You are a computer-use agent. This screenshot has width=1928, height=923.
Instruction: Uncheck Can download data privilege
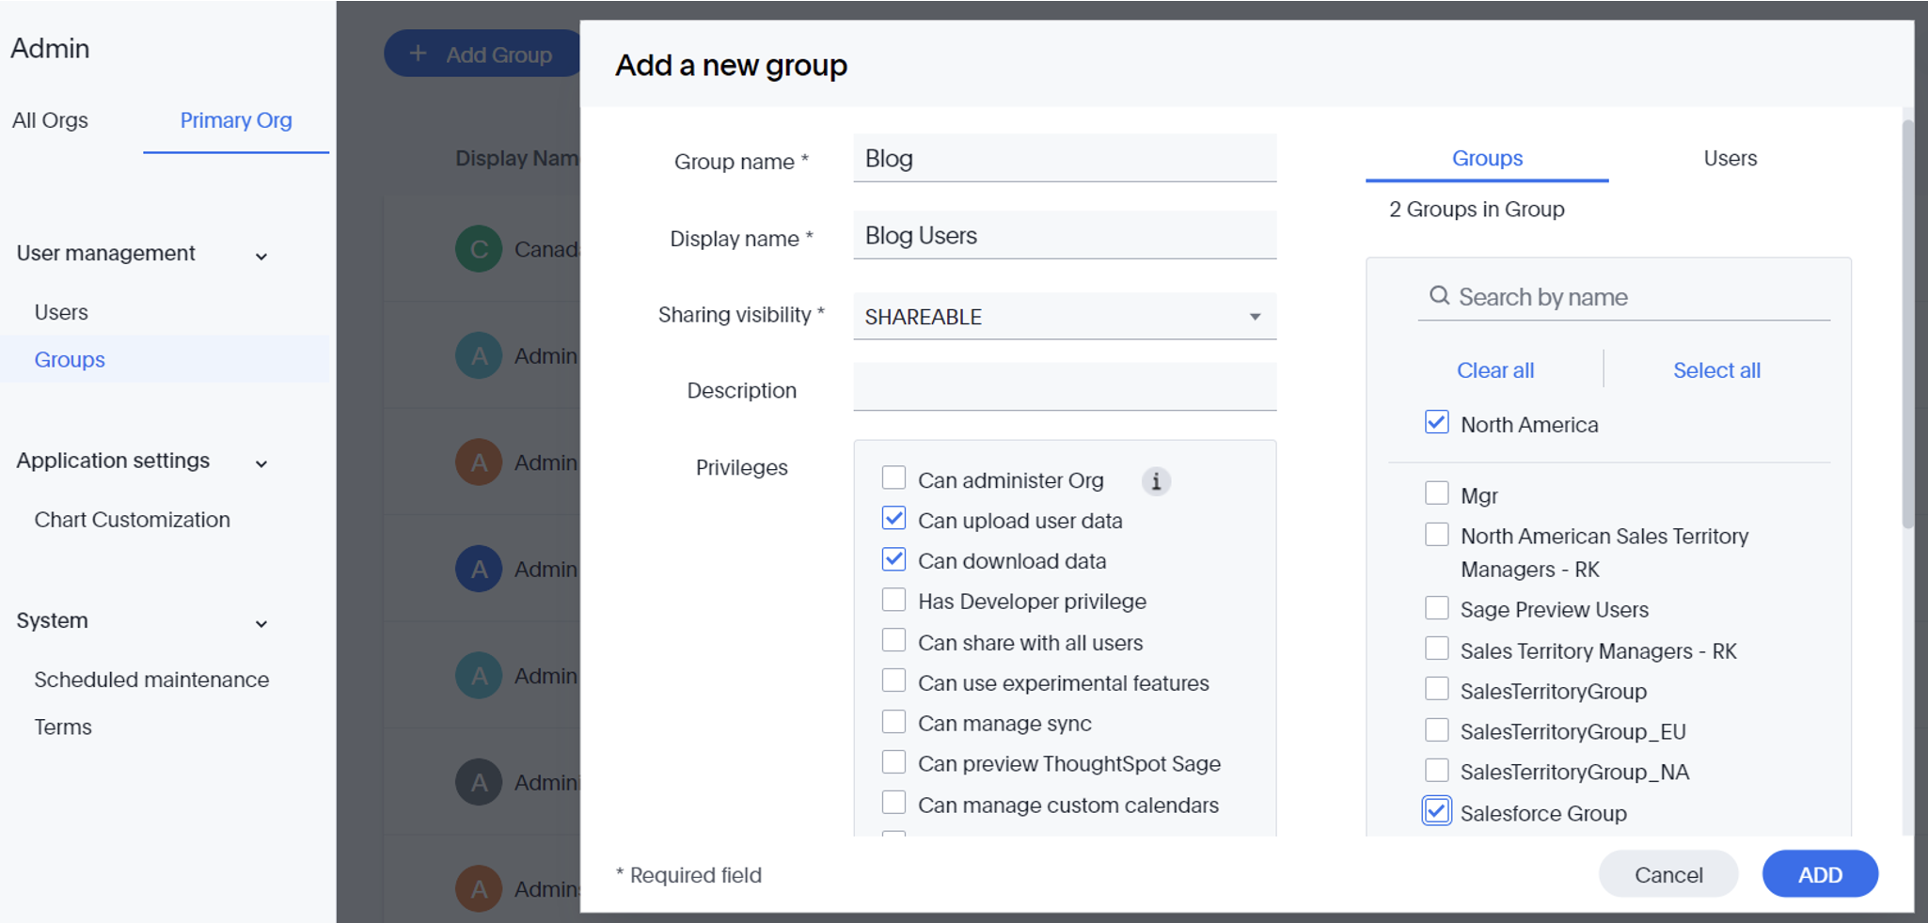tap(893, 559)
